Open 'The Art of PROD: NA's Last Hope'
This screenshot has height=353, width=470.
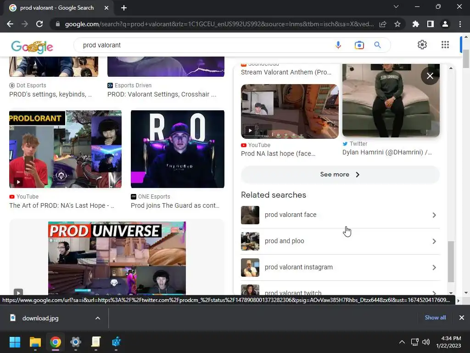click(62, 205)
